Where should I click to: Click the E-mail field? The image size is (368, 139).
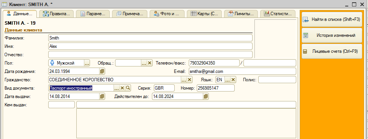[242, 71]
